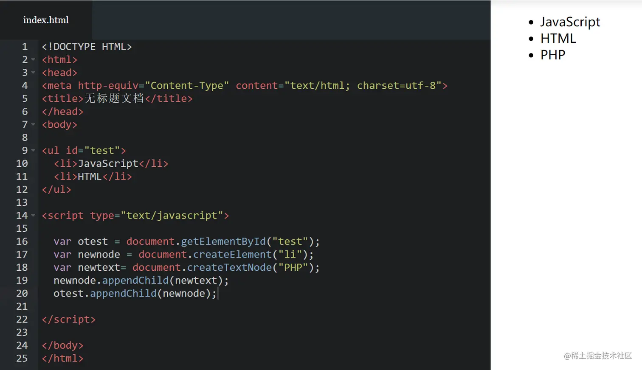Viewport: 642px width, 370px height.
Task: Collapse the html tag fold arrow on line 2
Action: [x=33, y=59]
